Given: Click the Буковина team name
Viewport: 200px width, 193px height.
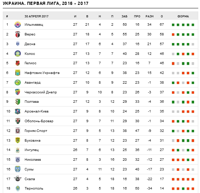Looking at the screenshot, I should (33, 141).
